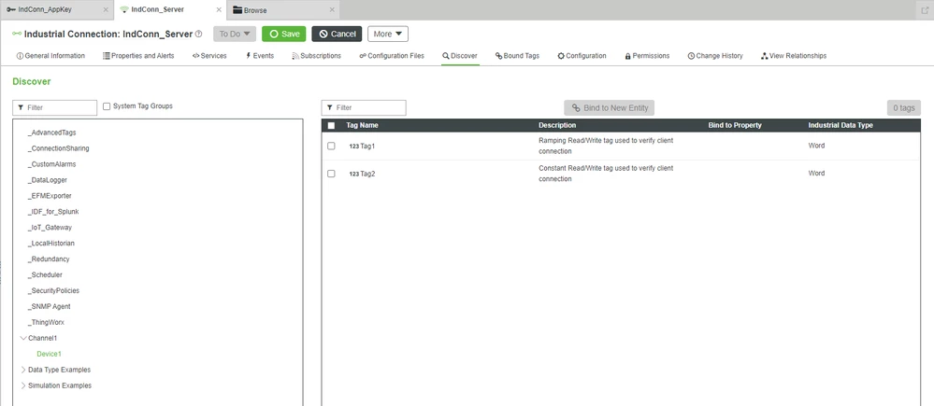Open the More dropdown menu

click(x=388, y=34)
